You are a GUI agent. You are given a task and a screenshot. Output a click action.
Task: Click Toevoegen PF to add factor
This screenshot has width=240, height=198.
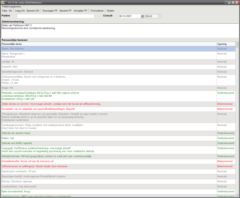[x=50, y=10]
